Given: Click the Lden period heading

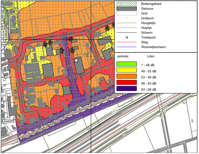Looking at the screenshot, I should [x=151, y=56].
